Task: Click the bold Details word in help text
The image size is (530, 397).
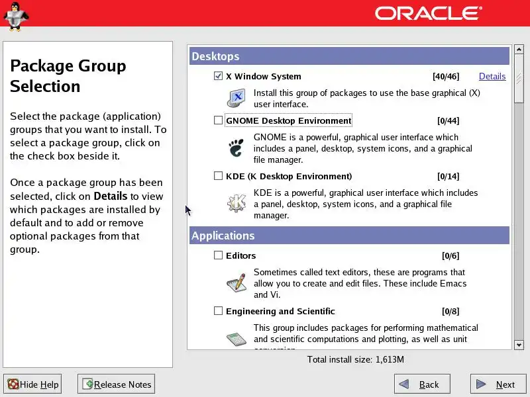Action: [111, 196]
